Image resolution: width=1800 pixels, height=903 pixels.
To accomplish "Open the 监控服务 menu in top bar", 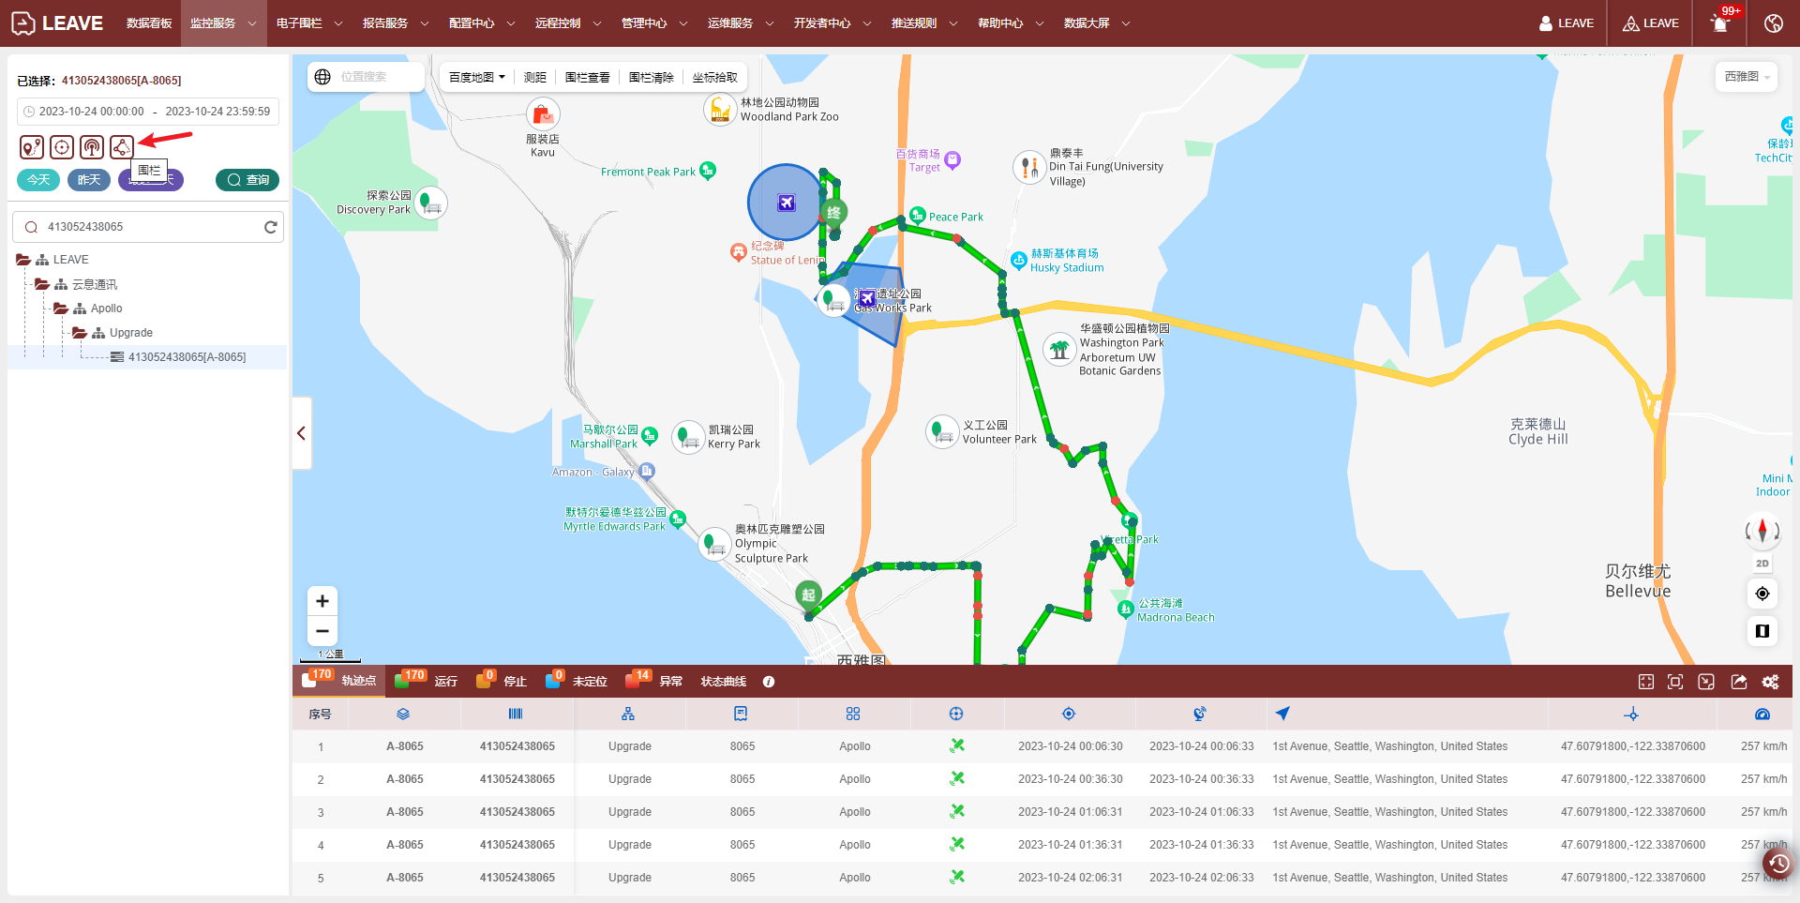I will pos(222,23).
